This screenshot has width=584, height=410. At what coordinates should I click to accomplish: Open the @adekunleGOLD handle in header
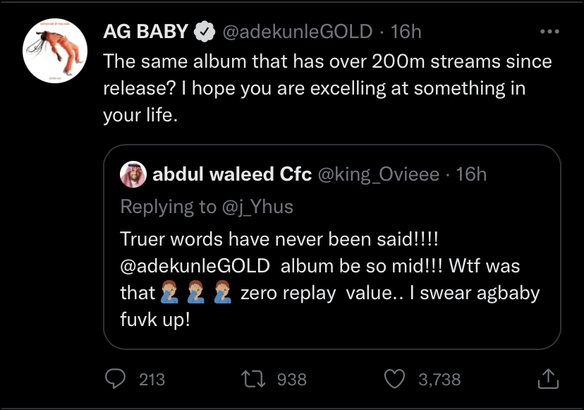point(298,32)
